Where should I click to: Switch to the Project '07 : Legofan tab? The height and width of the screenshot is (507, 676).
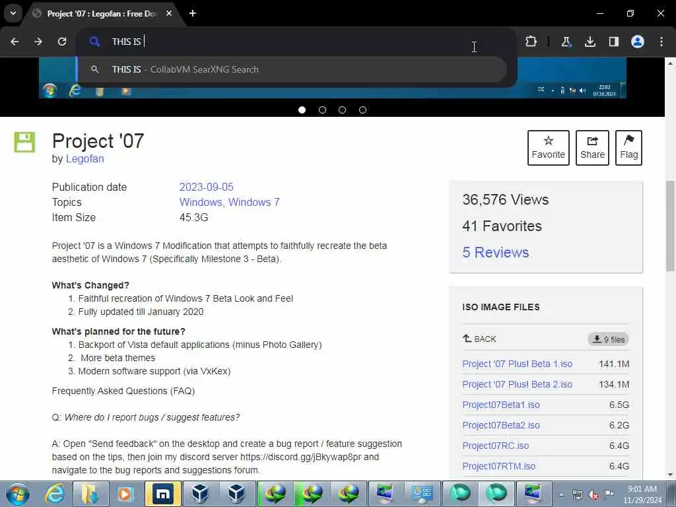pyautogui.click(x=101, y=14)
